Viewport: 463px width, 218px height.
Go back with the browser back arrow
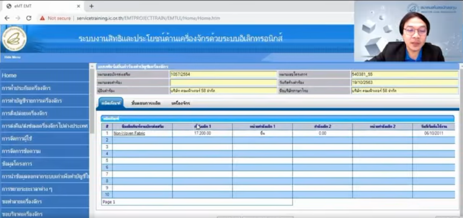pos(7,18)
